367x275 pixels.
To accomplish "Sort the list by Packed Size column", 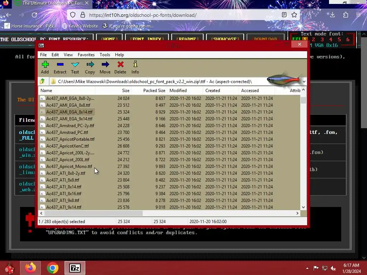I will point(149,91).
